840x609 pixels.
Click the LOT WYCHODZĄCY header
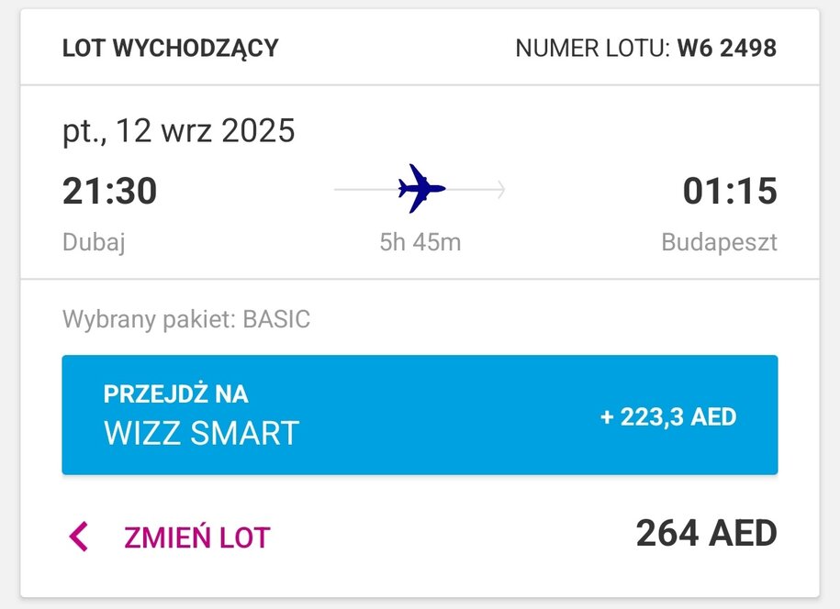point(171,49)
